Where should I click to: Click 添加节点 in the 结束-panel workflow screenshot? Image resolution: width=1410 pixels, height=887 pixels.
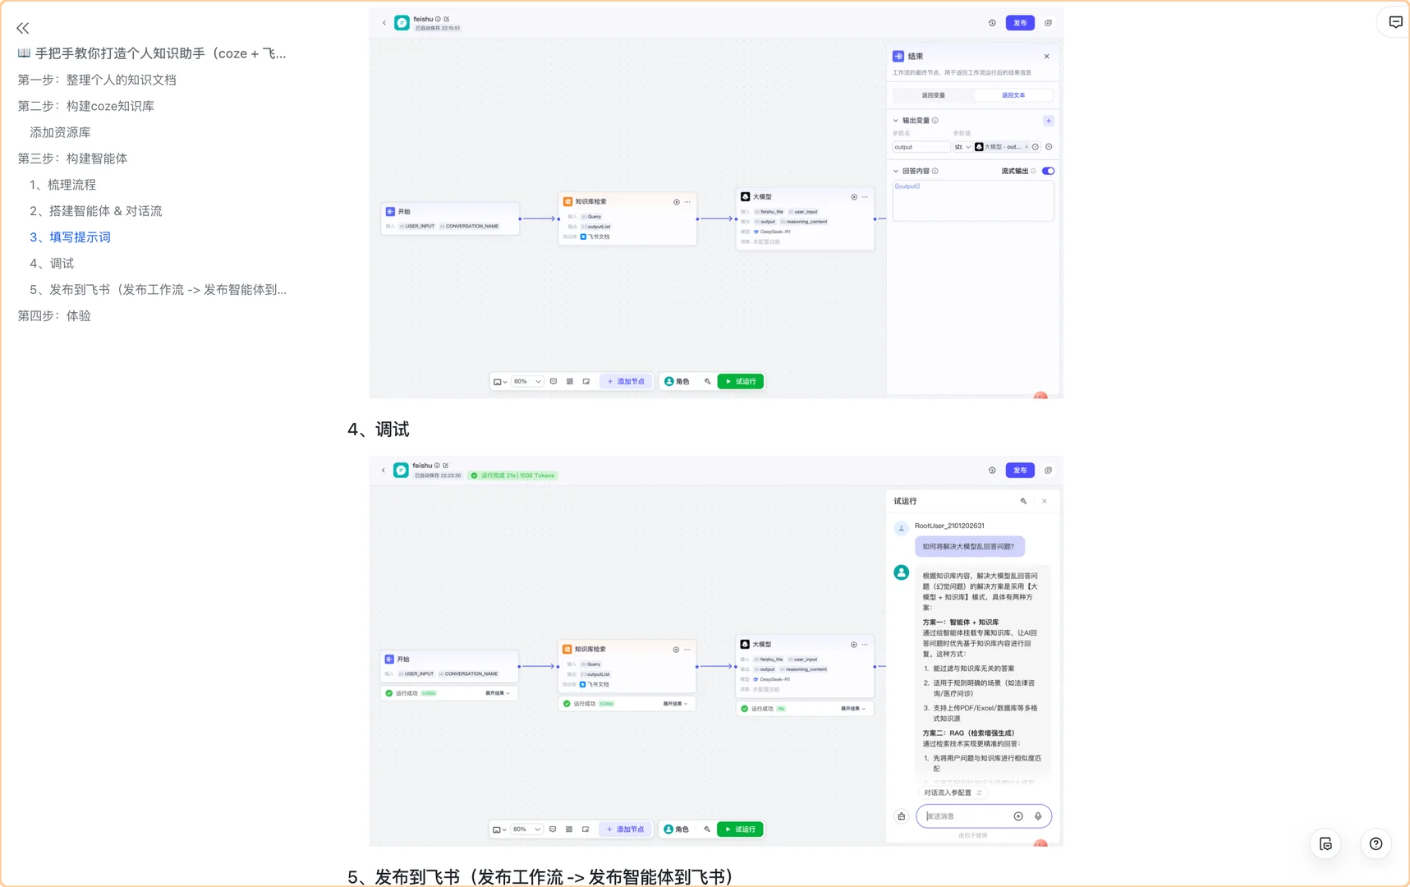point(626,381)
